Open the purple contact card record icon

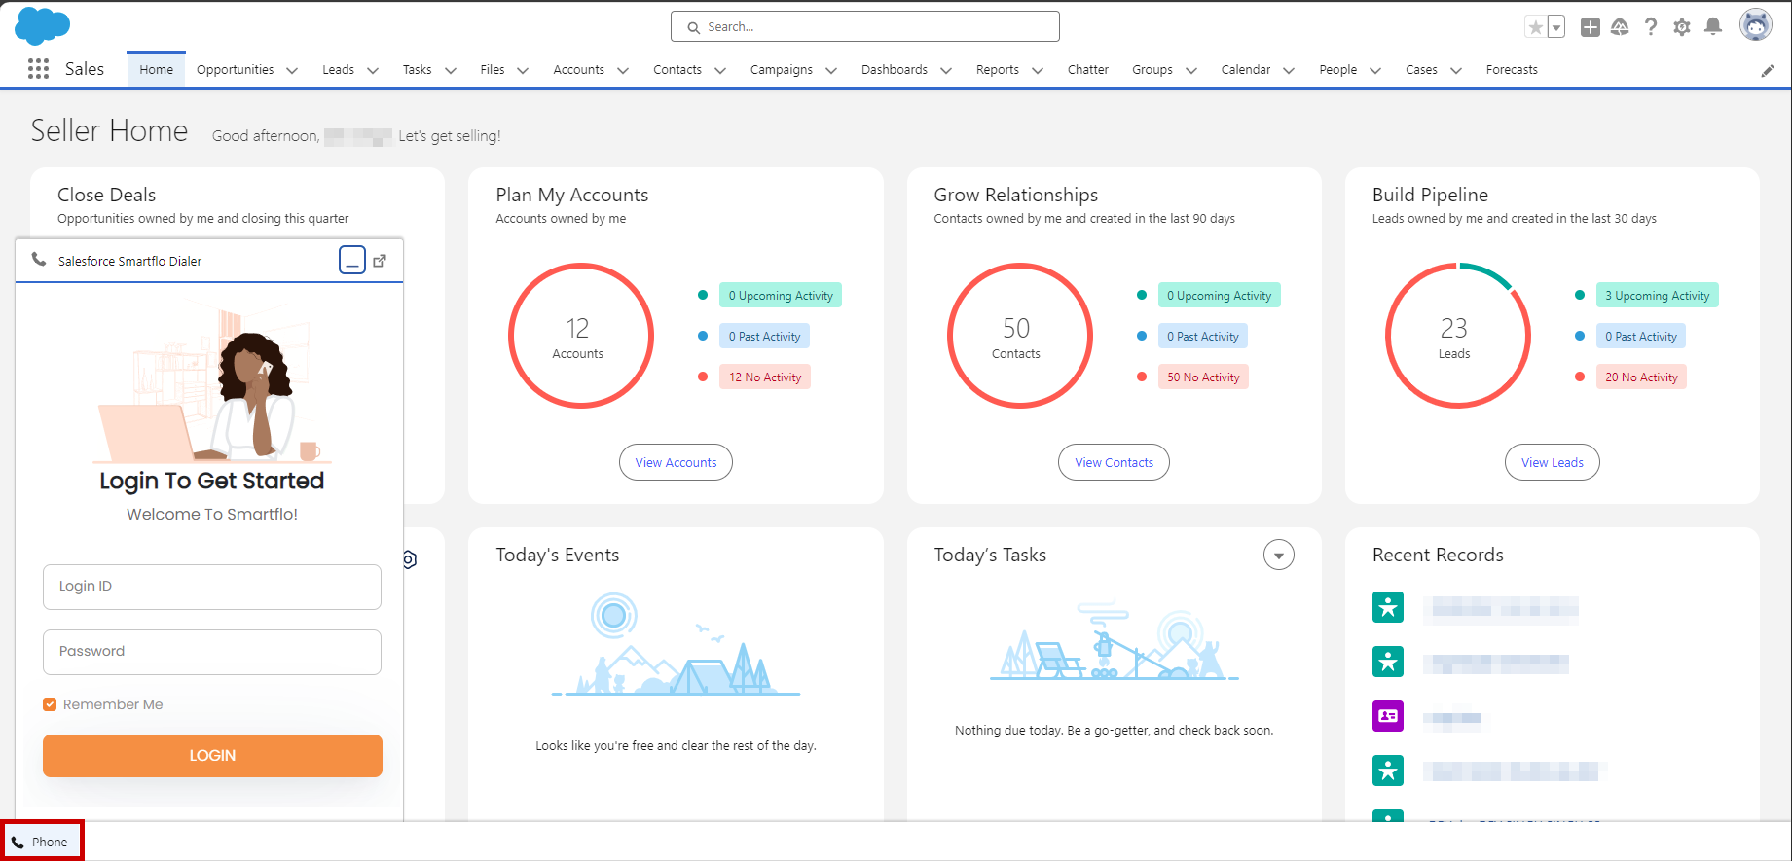pyautogui.click(x=1388, y=716)
